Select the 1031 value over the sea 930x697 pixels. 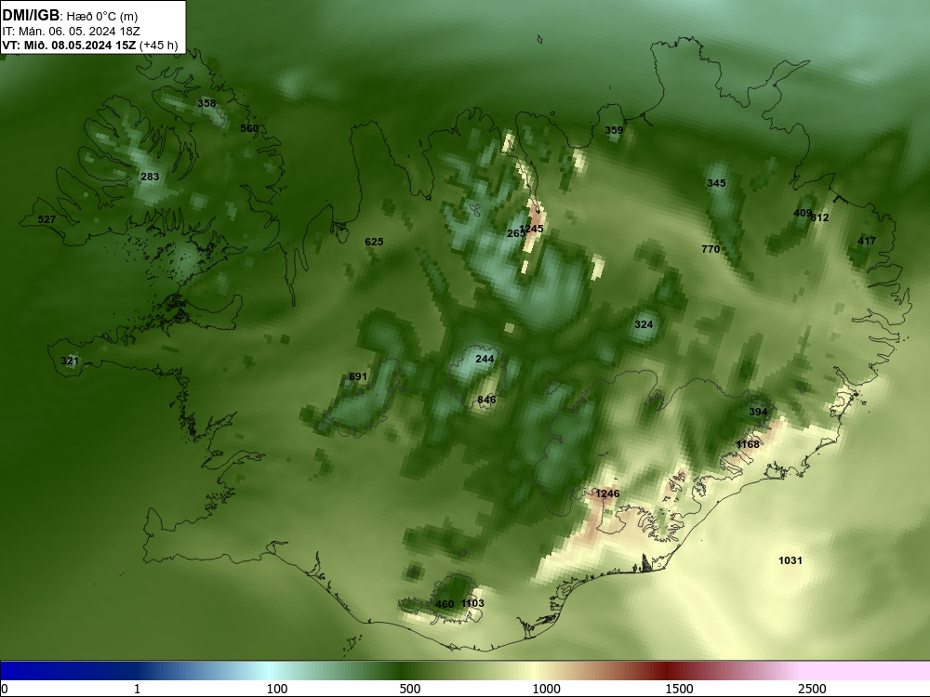790,560
